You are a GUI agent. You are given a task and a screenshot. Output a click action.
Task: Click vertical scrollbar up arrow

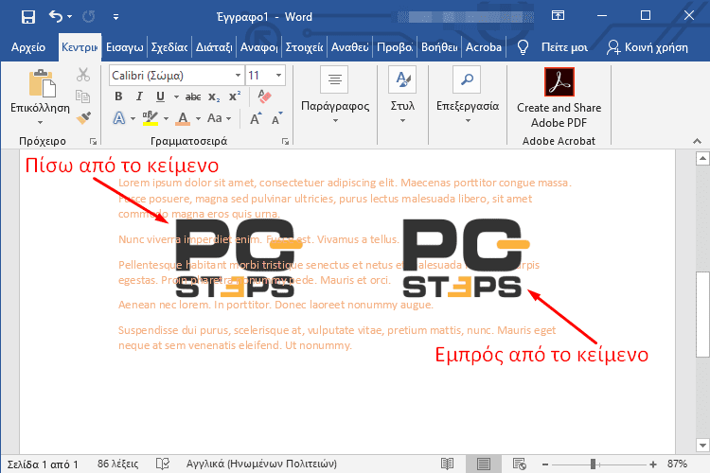(702, 158)
